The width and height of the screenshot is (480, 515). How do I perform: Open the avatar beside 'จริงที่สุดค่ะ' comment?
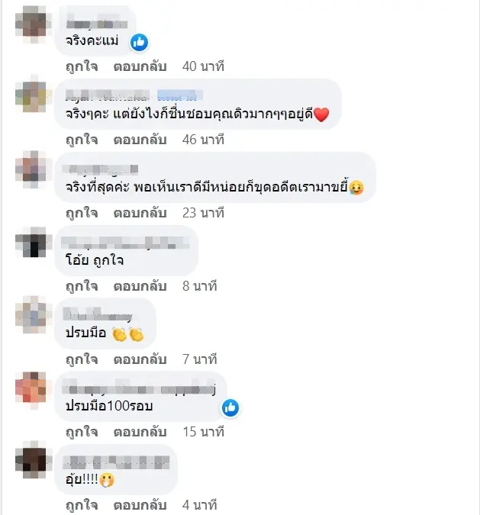[32, 169]
